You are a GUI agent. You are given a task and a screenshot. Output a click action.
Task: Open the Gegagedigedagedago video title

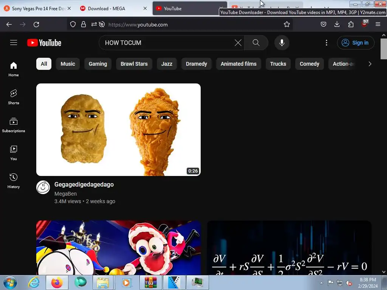coord(84,184)
